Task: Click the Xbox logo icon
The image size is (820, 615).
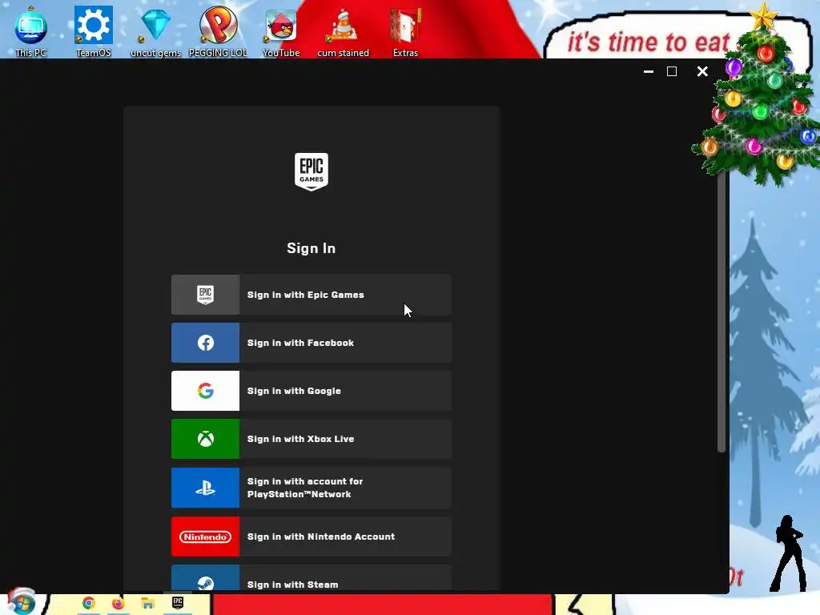Action: pos(206,440)
